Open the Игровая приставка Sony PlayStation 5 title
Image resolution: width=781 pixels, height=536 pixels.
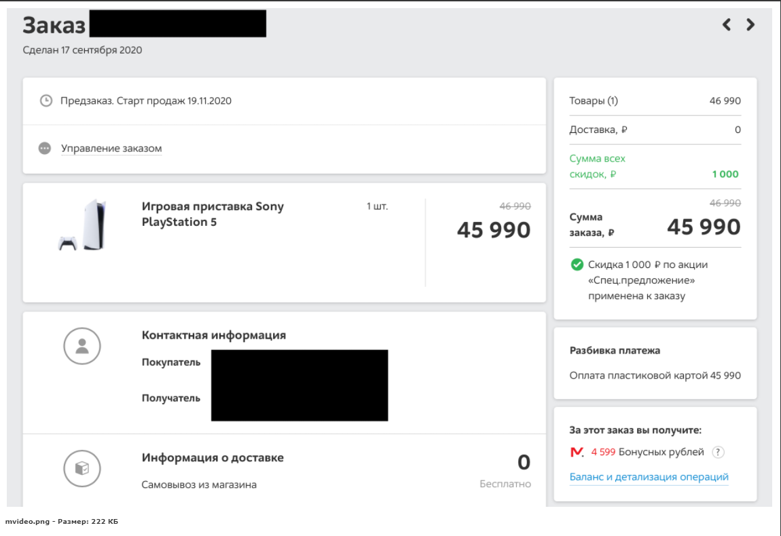tap(213, 214)
